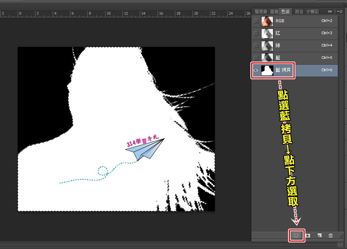Show the RGB channel visibility box
The image size is (347, 249).
click(256, 21)
